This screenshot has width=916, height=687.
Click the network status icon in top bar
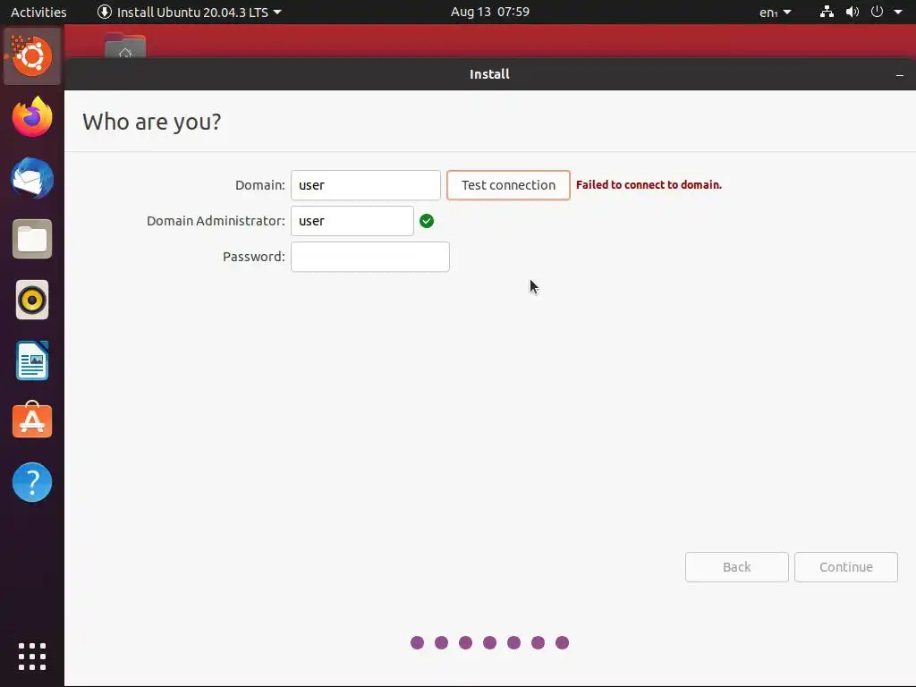click(827, 12)
